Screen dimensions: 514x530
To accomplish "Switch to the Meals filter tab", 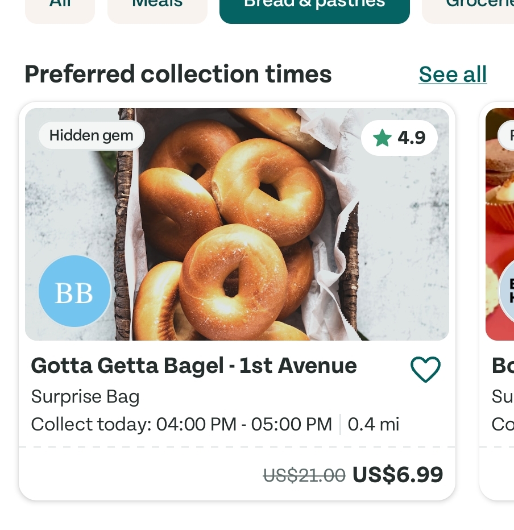I will (x=157, y=7).
